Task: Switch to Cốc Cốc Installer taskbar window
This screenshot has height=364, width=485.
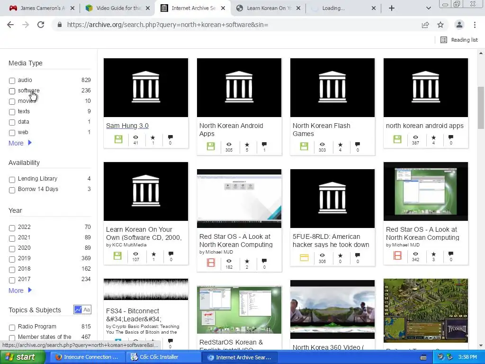Action: pos(163,357)
